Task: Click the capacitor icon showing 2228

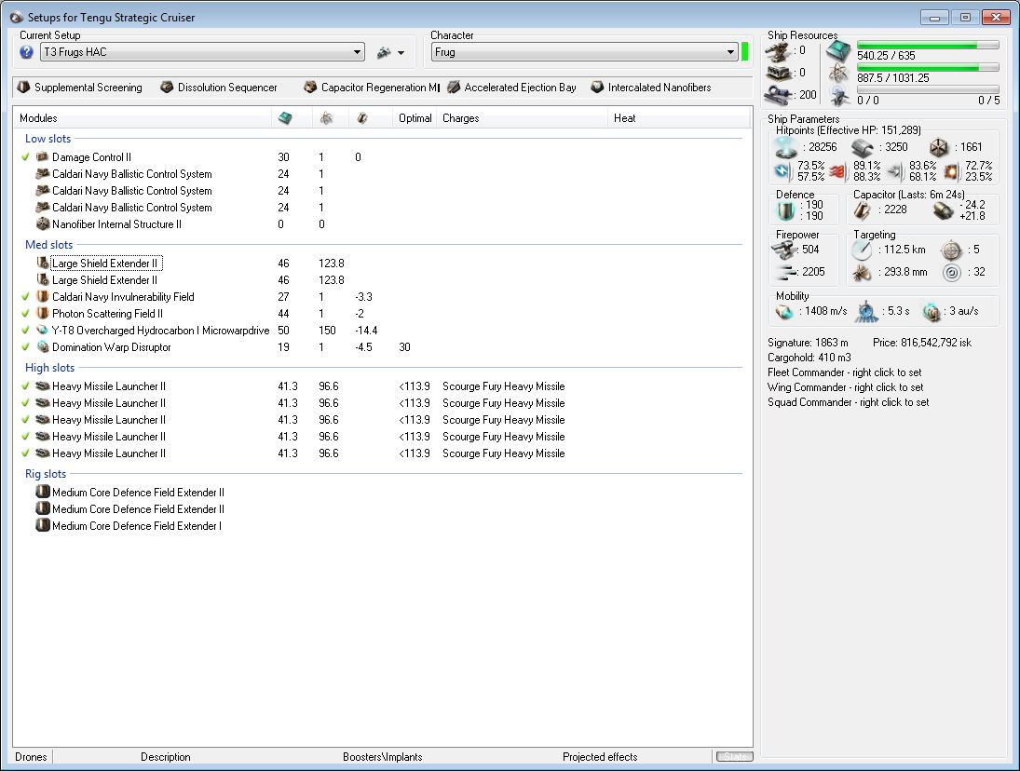Action: coord(863,210)
